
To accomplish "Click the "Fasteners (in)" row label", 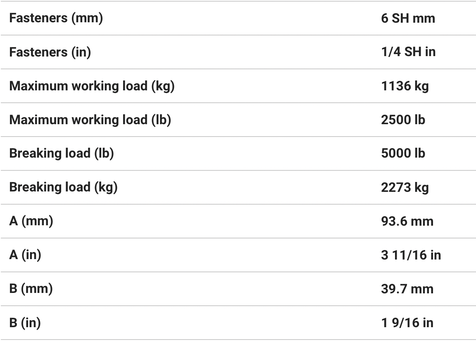I will point(50,52).
